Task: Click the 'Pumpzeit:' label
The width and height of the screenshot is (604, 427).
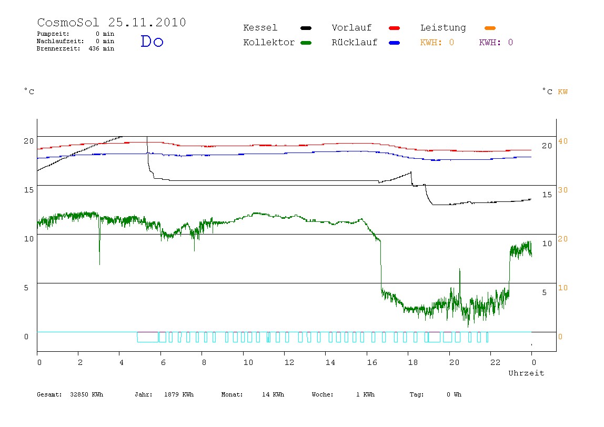Action: tap(53, 34)
